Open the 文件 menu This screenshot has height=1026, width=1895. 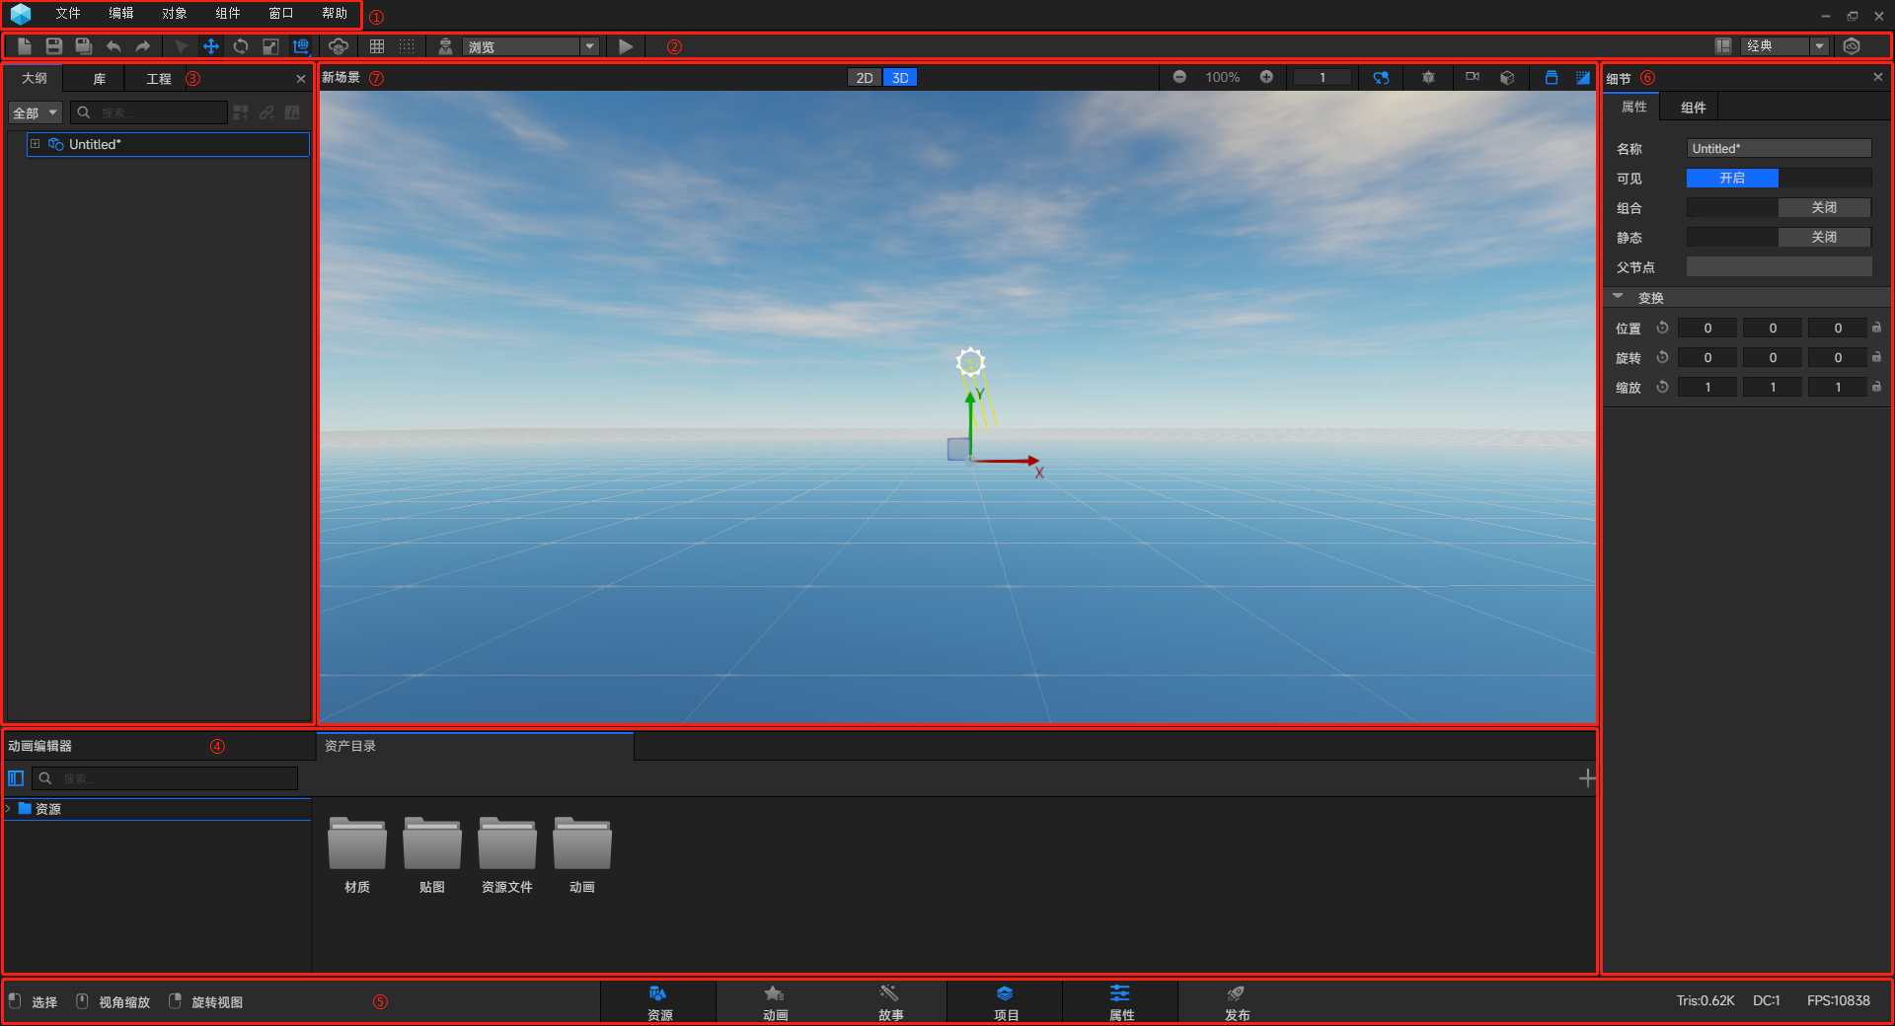click(68, 14)
